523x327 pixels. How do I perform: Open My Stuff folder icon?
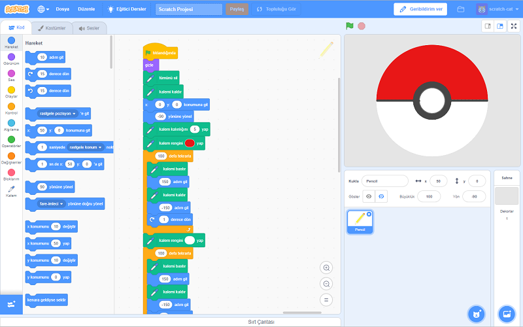(461, 9)
